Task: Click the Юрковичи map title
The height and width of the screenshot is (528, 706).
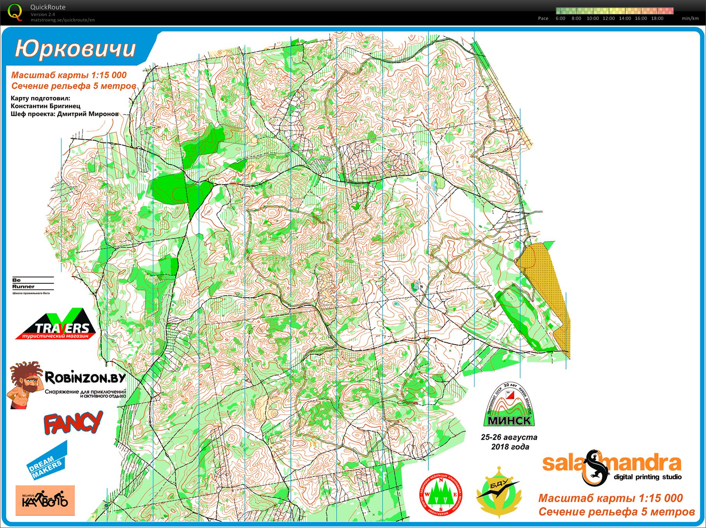Action: tap(75, 49)
